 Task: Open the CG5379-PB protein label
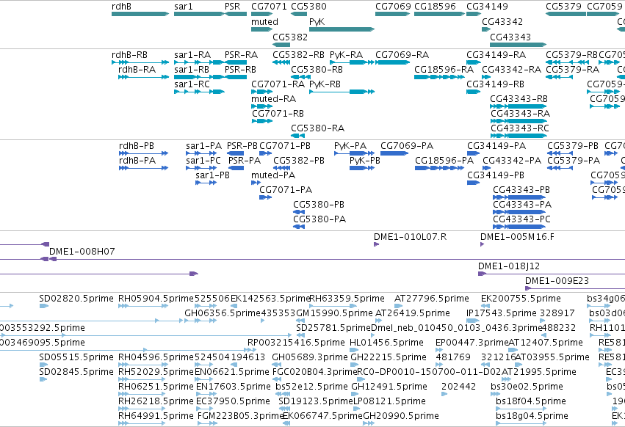pos(573,146)
